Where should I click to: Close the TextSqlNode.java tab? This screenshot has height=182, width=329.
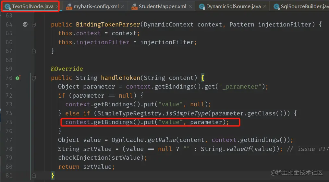[x=57, y=6]
